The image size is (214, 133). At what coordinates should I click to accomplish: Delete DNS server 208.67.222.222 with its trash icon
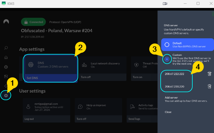[x=209, y=74]
